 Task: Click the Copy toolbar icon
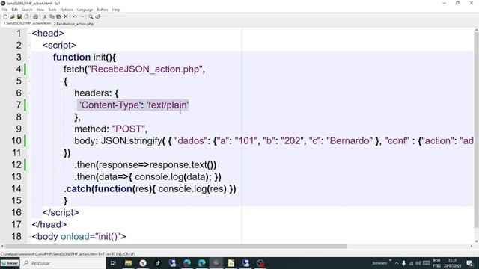click(x=52, y=16)
